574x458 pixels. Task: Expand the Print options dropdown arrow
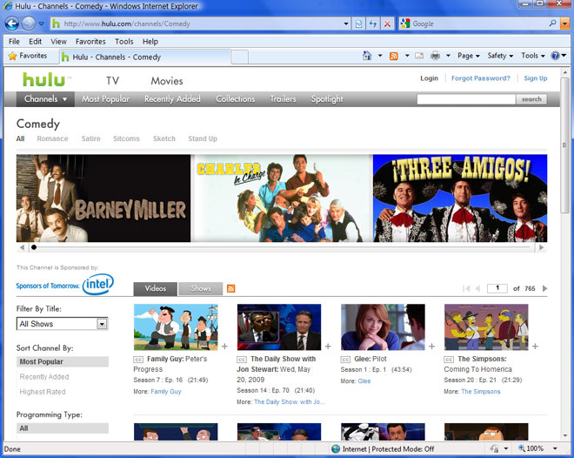(x=448, y=56)
